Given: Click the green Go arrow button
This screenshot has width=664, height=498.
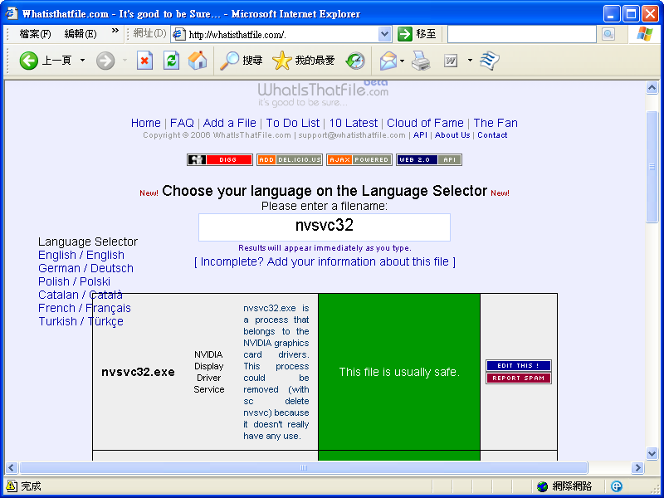Looking at the screenshot, I should (x=405, y=34).
